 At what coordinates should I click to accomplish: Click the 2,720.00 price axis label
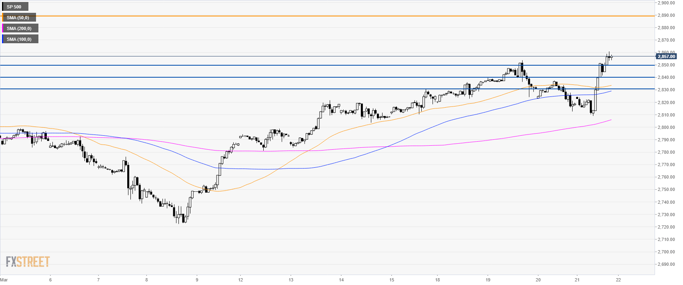[x=666, y=227]
